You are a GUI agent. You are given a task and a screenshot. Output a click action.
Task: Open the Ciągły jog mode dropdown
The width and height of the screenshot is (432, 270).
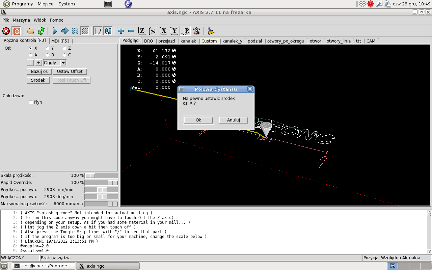pyautogui.click(x=63, y=63)
